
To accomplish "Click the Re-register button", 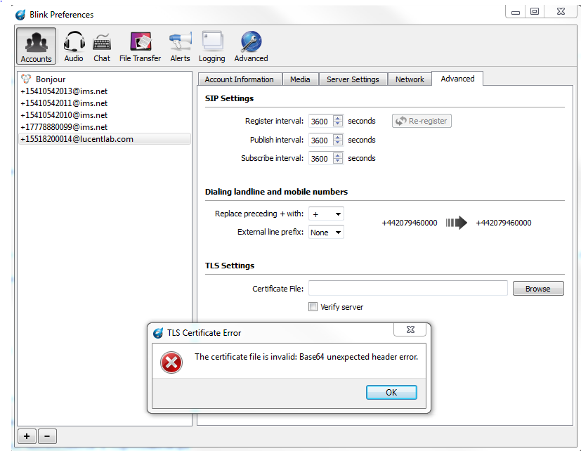I will click(422, 121).
